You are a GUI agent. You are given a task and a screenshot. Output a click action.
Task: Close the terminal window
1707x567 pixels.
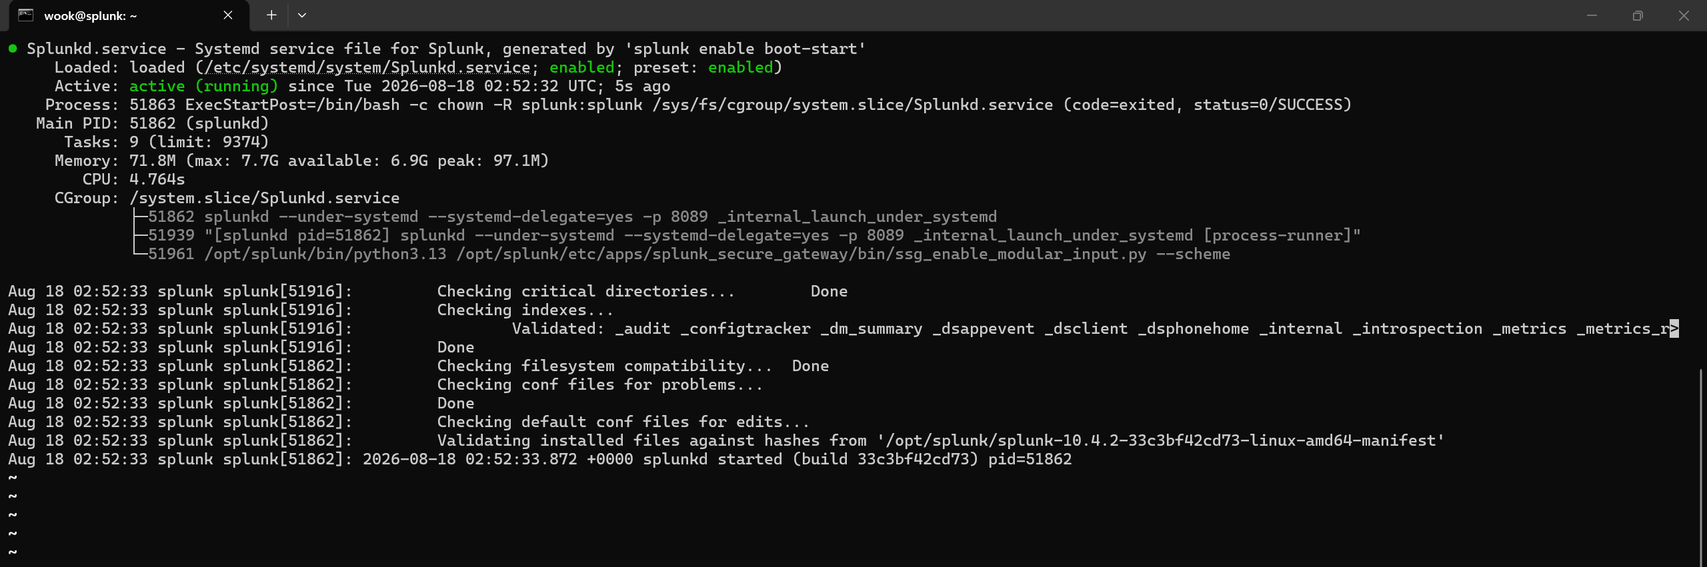1684,15
